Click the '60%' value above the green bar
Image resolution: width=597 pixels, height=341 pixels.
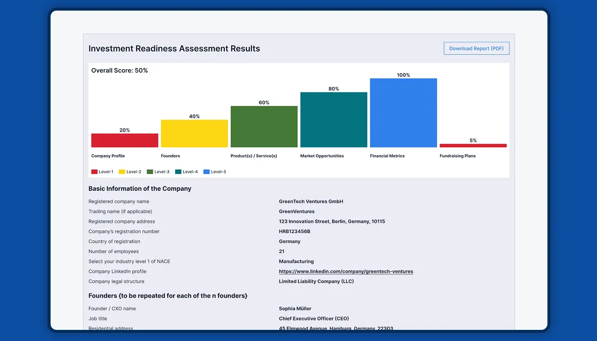tap(264, 103)
